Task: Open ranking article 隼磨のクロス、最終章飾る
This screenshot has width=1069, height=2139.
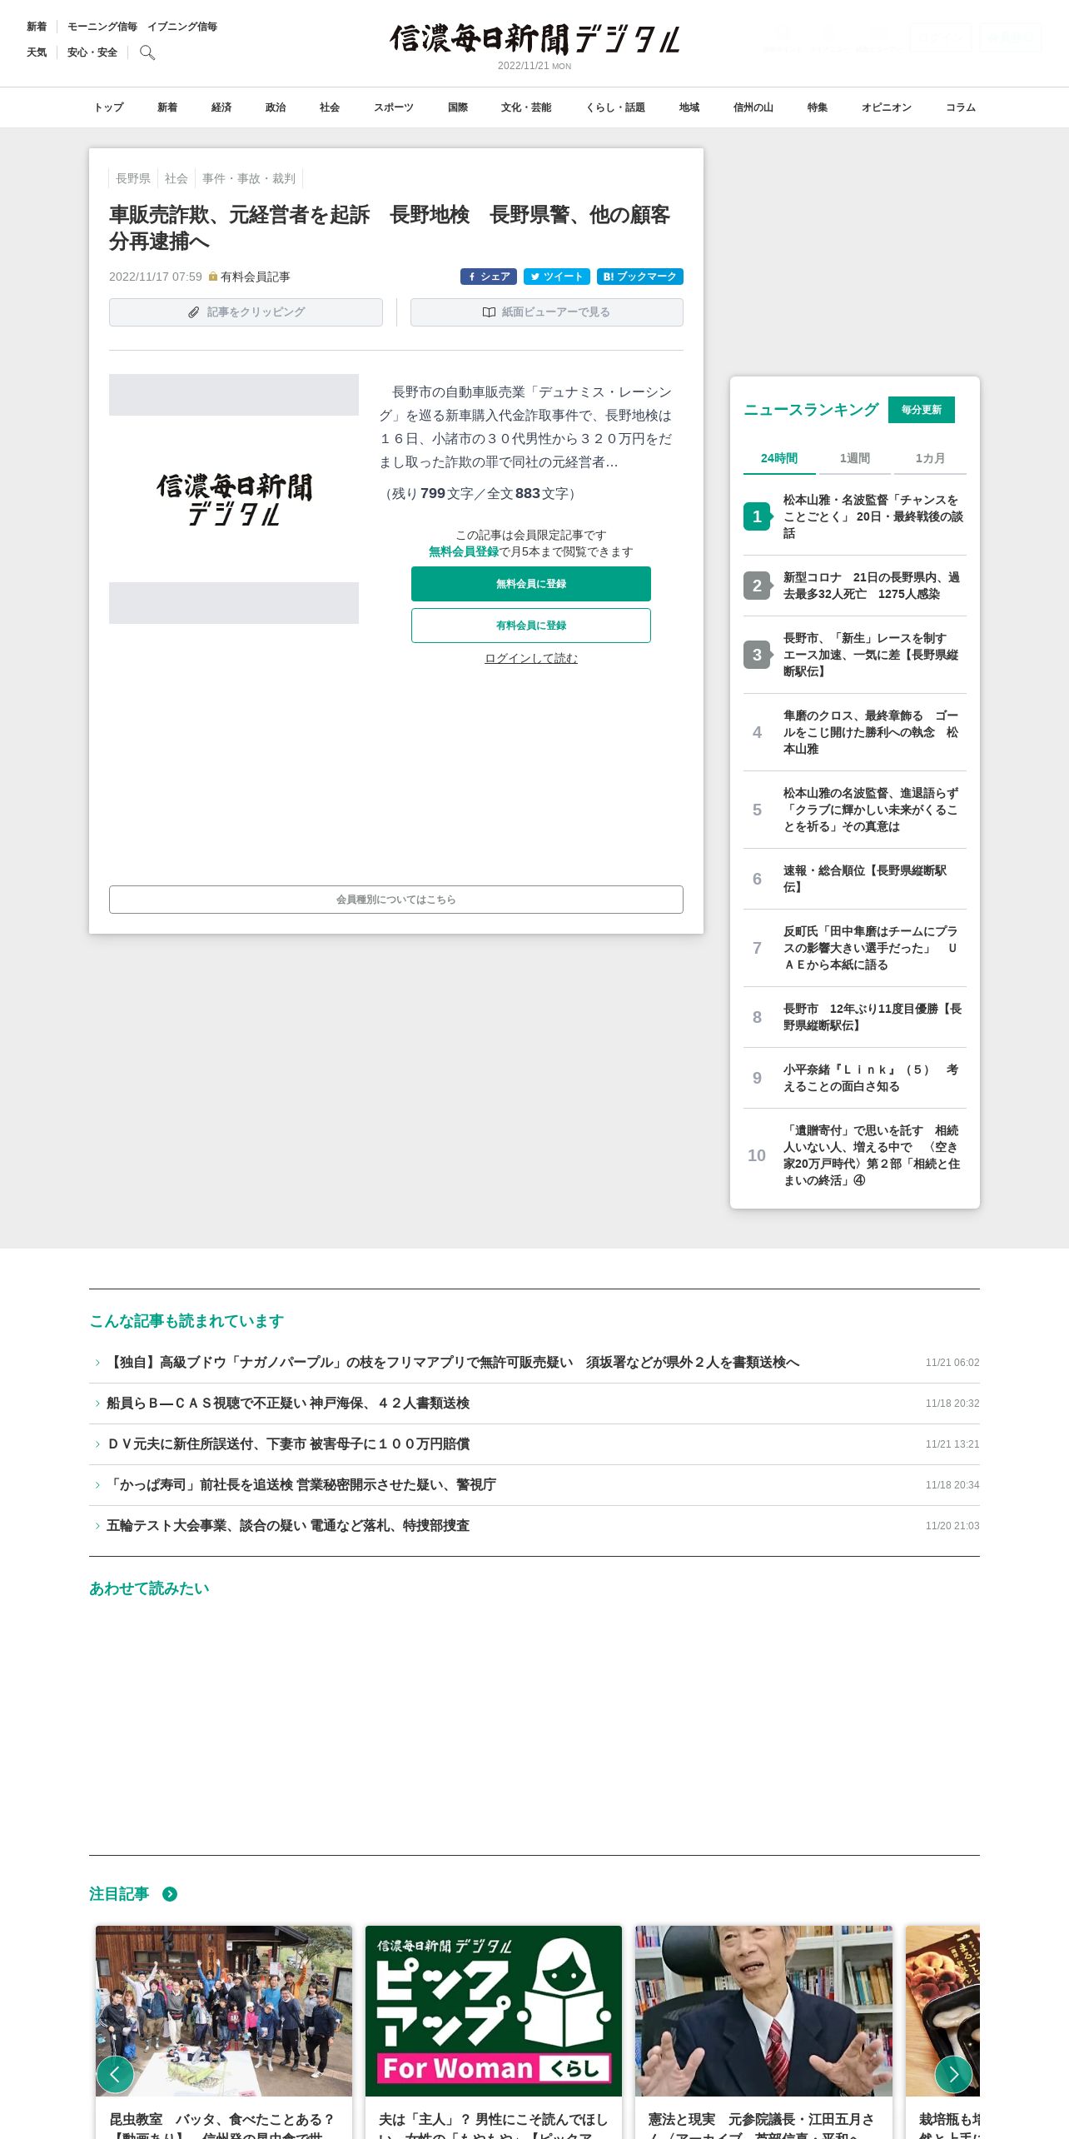Action: tap(872, 732)
